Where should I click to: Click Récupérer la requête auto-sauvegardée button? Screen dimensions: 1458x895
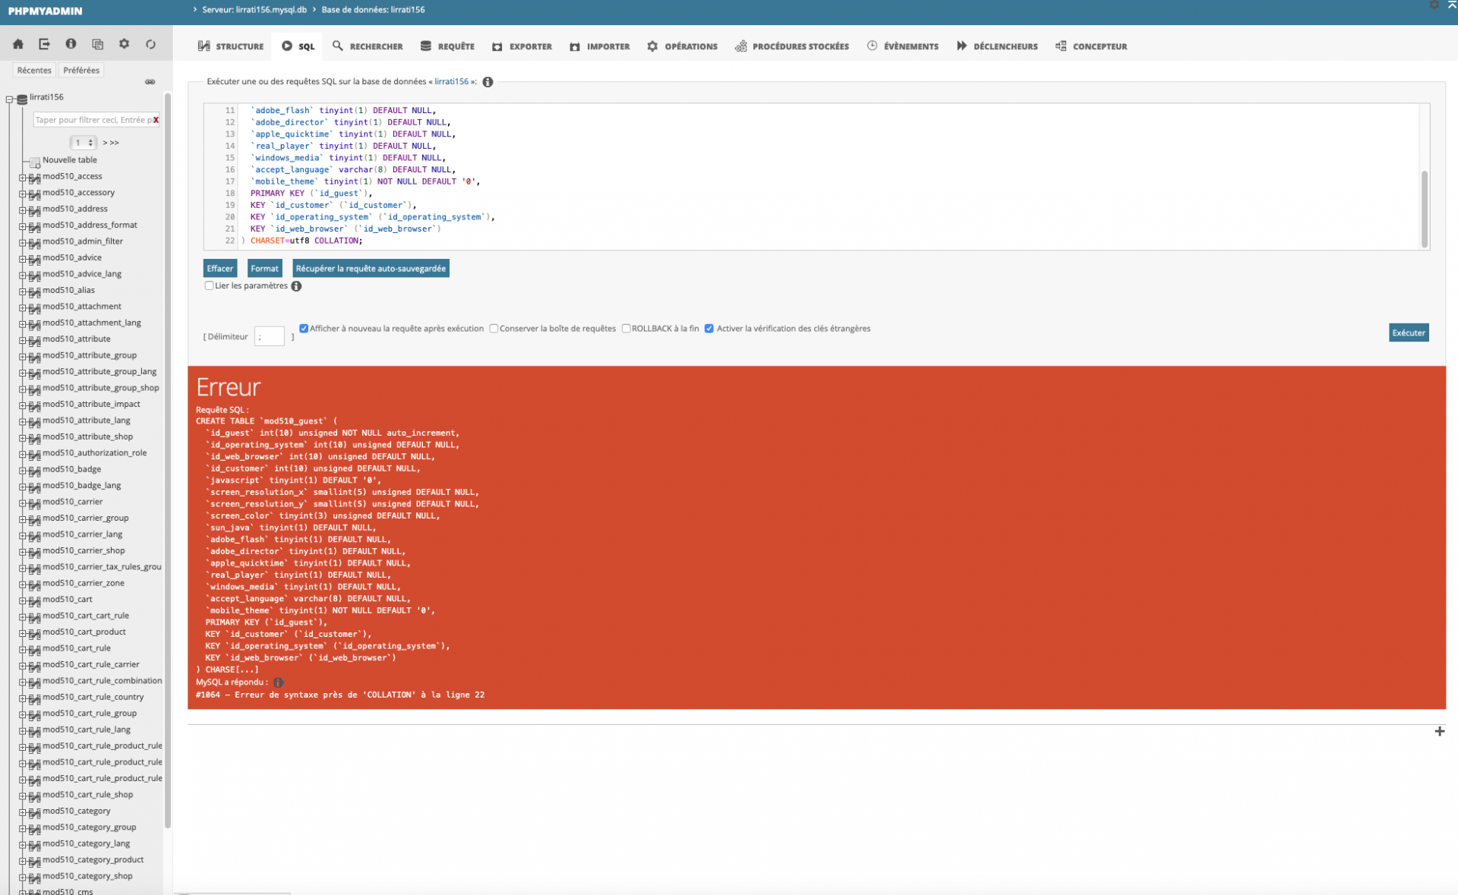tap(371, 269)
